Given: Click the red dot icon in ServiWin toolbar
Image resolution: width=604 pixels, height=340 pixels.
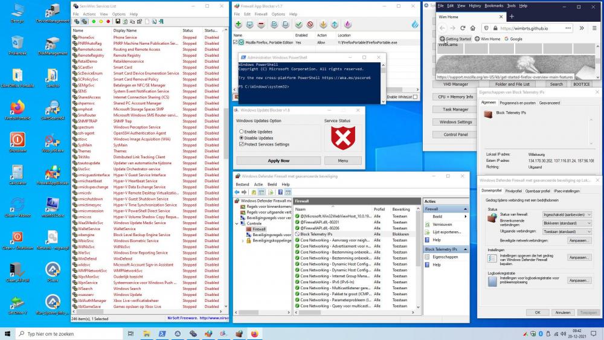Looking at the screenshot, I should tap(108, 22).
